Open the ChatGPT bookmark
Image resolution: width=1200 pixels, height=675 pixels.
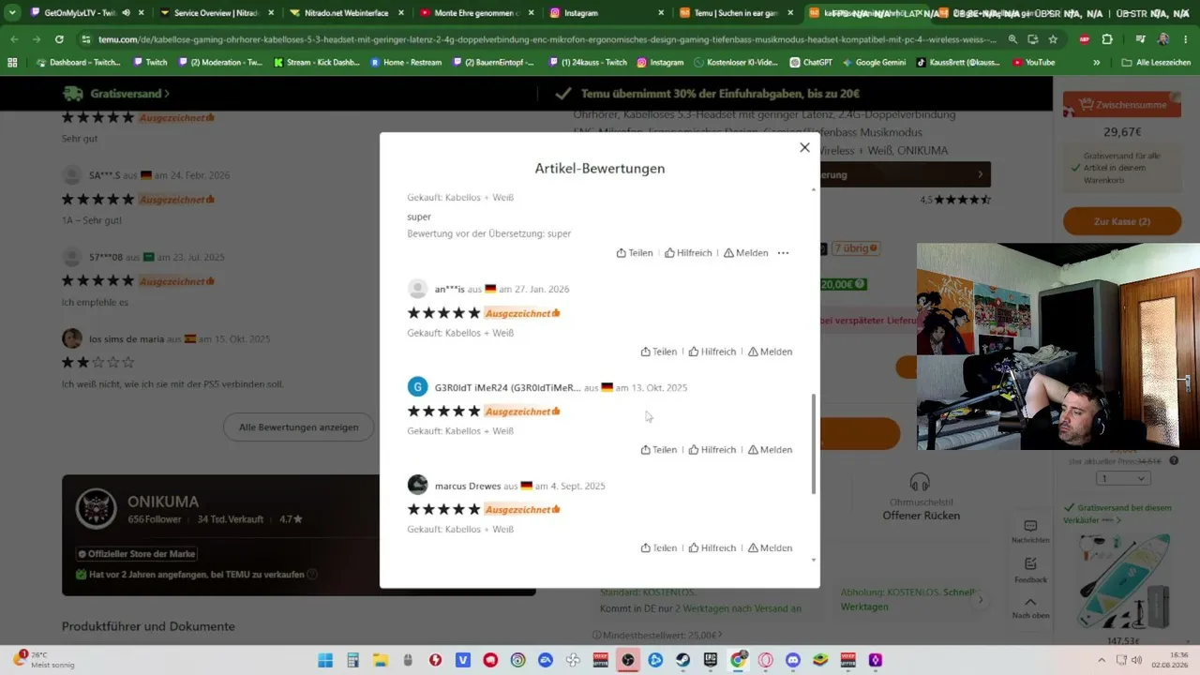[x=811, y=63]
